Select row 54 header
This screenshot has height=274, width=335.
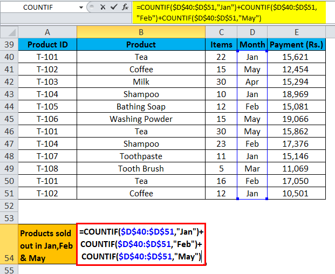coord(9,244)
